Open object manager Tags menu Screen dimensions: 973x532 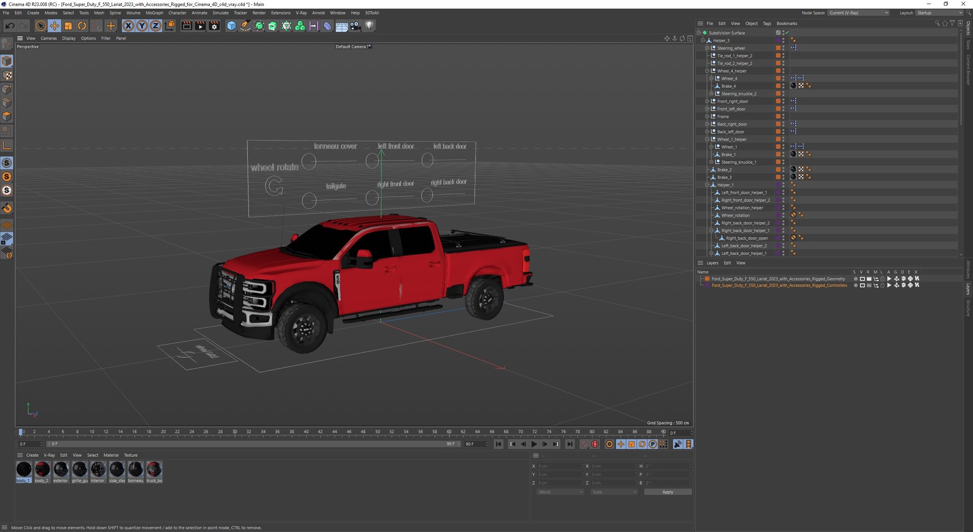pyautogui.click(x=767, y=23)
